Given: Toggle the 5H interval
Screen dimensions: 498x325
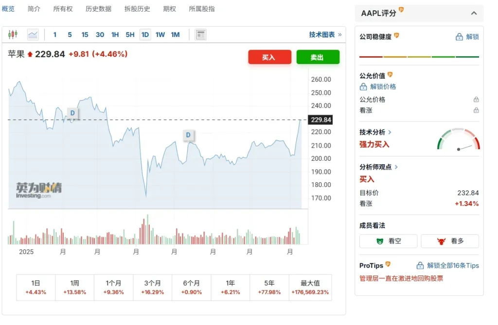Looking at the screenshot, I should (x=130, y=34).
